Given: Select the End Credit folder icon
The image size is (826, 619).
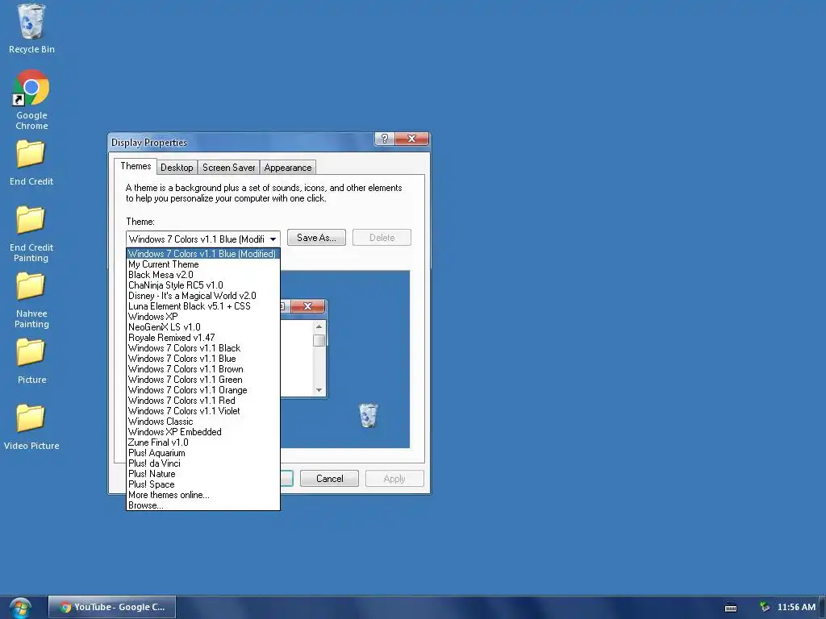Looking at the screenshot, I should (x=31, y=163).
